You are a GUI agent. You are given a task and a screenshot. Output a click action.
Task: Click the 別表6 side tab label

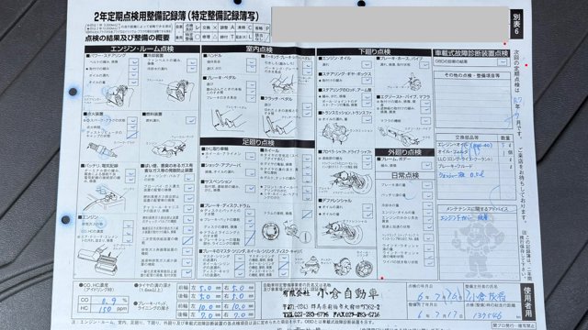click(x=516, y=24)
